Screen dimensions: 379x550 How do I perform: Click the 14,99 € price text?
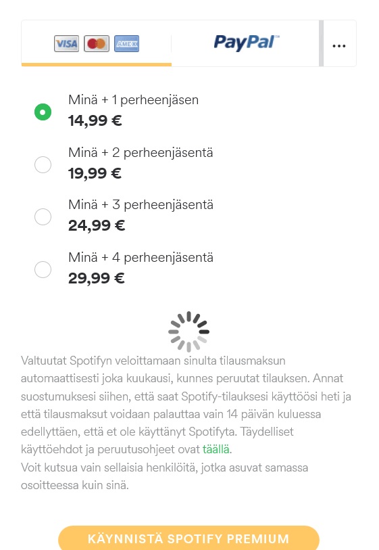pyautogui.click(x=95, y=120)
